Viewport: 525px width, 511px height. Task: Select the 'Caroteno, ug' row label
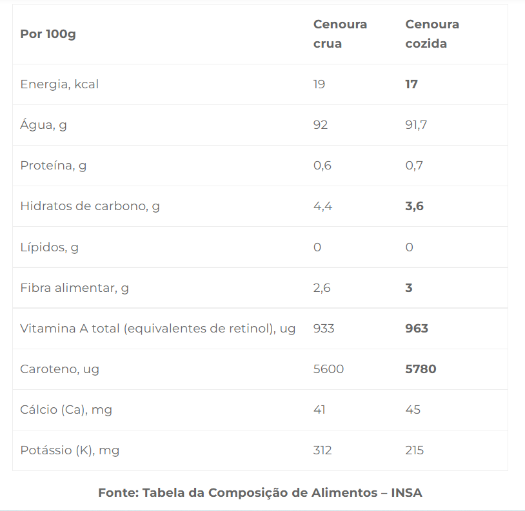pyautogui.click(x=59, y=369)
